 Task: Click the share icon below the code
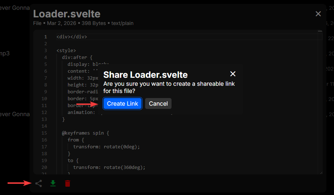click(x=39, y=183)
